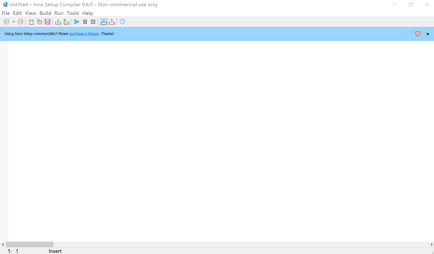Stop the compile process
This screenshot has width=434, height=254.
pyautogui.click(x=66, y=22)
